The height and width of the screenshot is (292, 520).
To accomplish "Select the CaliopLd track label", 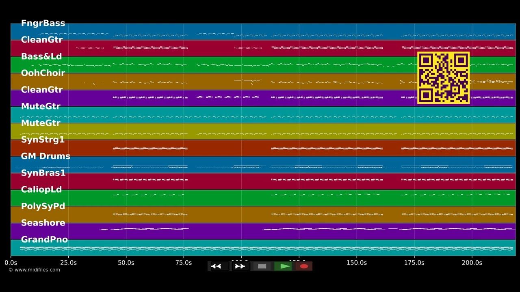I will tap(41, 189).
